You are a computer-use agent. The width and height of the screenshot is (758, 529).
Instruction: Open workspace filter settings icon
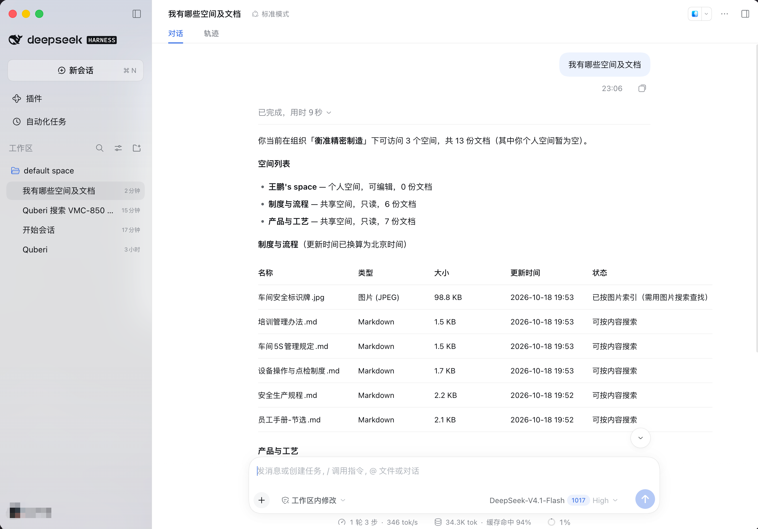pyautogui.click(x=118, y=148)
